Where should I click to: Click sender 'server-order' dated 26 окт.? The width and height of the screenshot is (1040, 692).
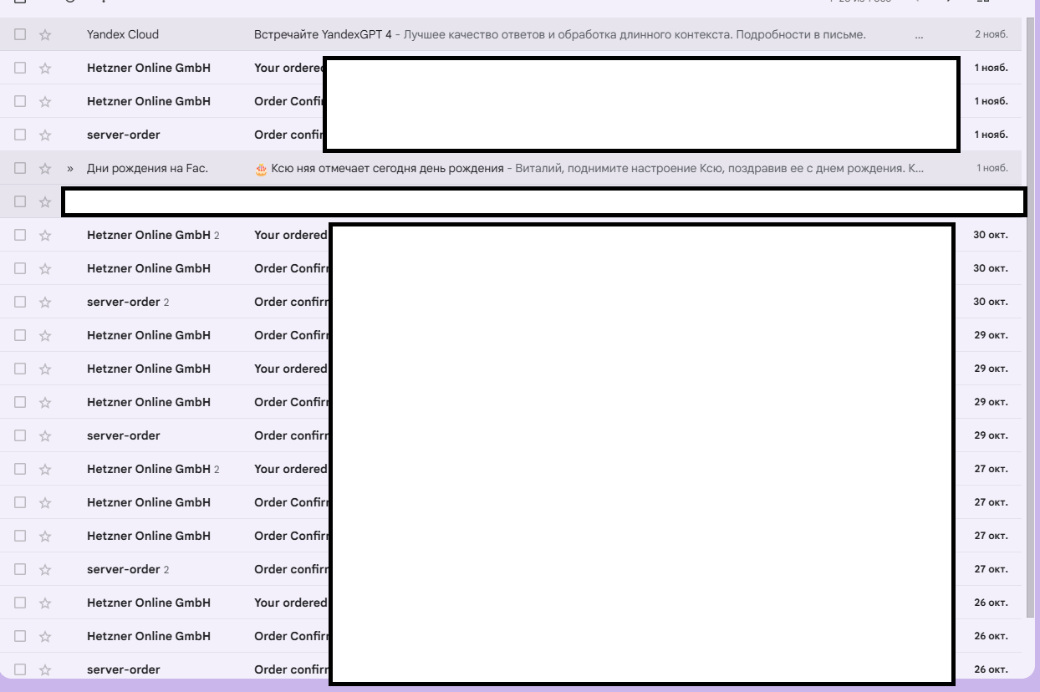click(124, 669)
